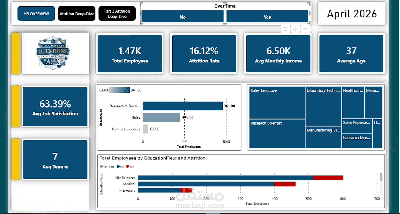This screenshot has width=400, height=214.
Task: Click the Sales Executive treemap tile
Action: (277, 103)
